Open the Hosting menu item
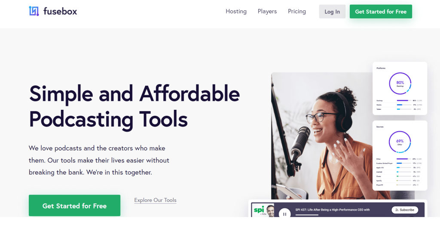The width and height of the screenshot is (440, 226). (x=236, y=12)
